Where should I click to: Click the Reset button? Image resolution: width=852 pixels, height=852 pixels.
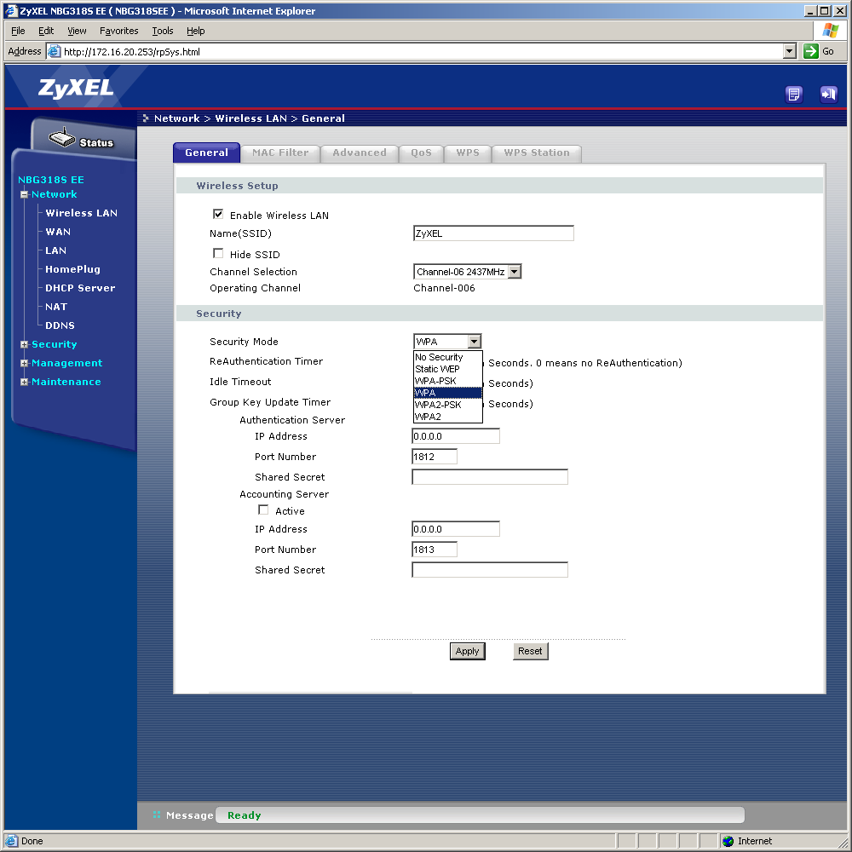tap(530, 651)
